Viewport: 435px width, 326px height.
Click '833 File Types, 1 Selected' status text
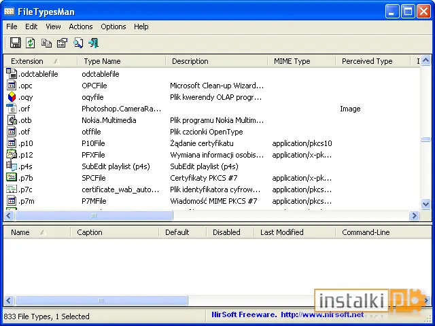47,316
